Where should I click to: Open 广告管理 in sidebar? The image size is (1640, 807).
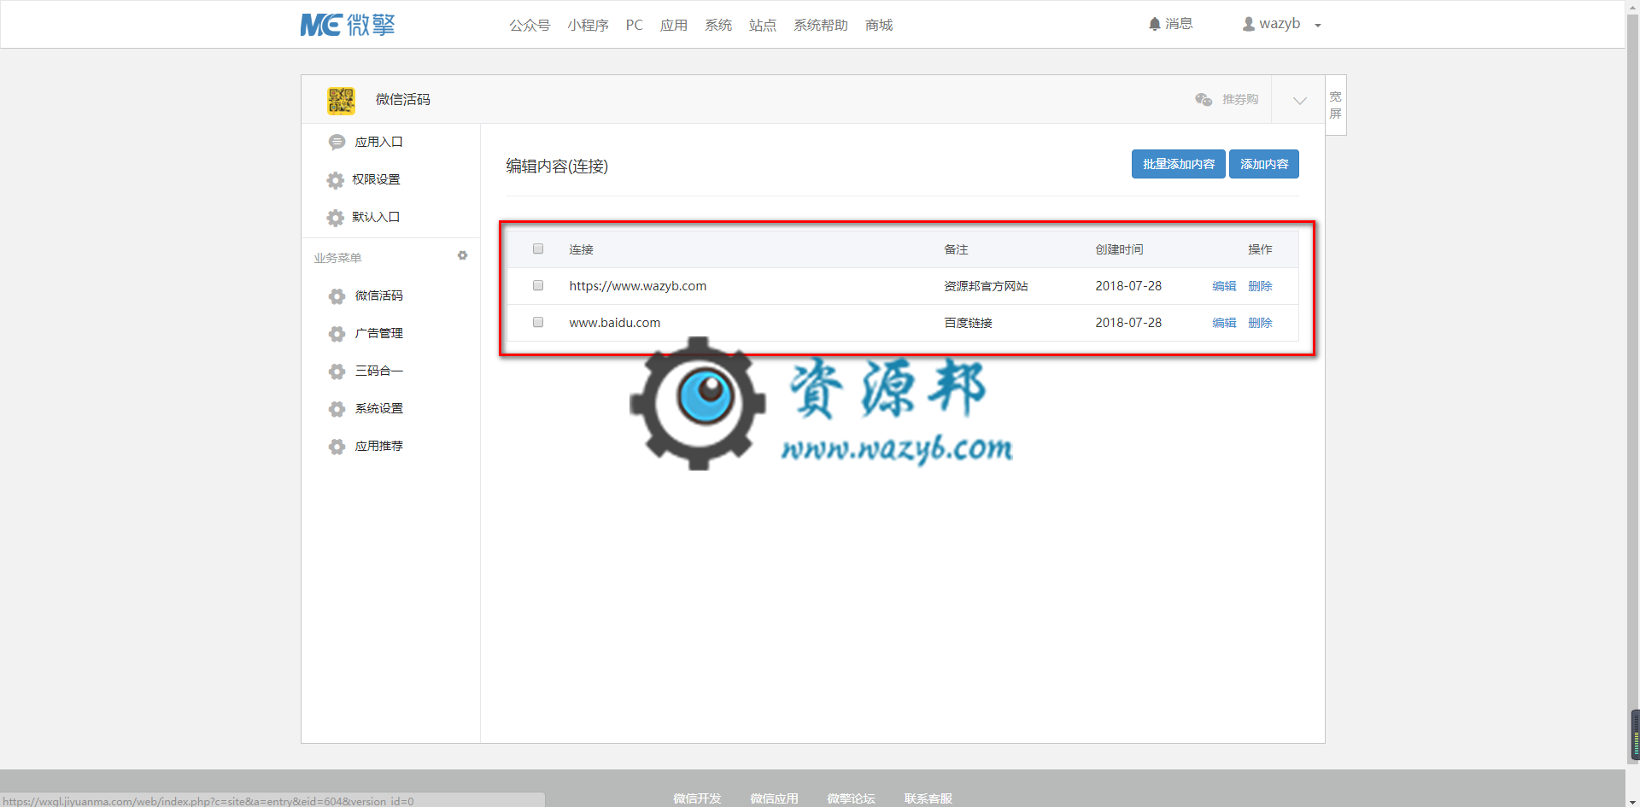[x=378, y=334]
